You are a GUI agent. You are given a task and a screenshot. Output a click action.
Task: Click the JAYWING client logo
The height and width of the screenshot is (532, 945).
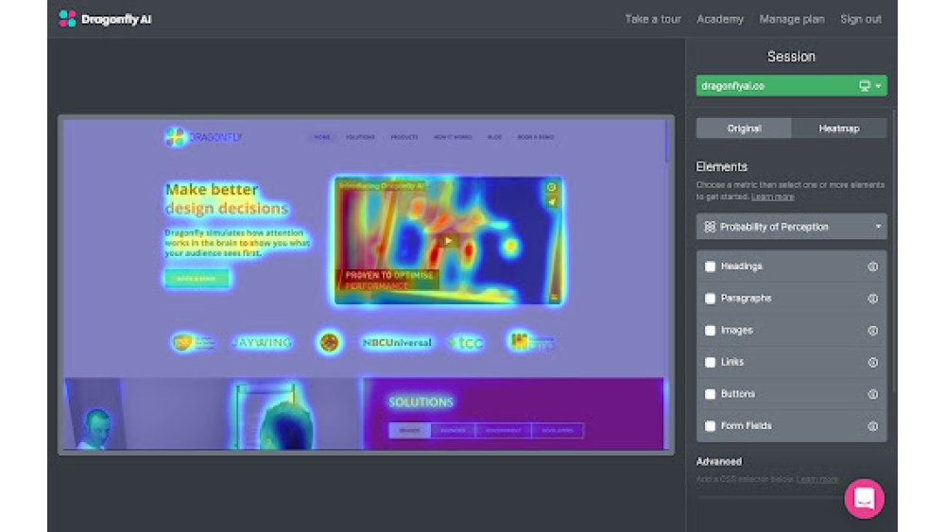(x=262, y=342)
